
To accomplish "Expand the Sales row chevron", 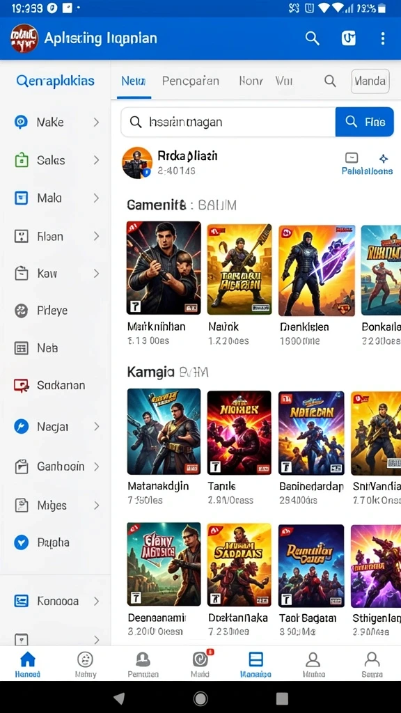I will tap(96, 160).
